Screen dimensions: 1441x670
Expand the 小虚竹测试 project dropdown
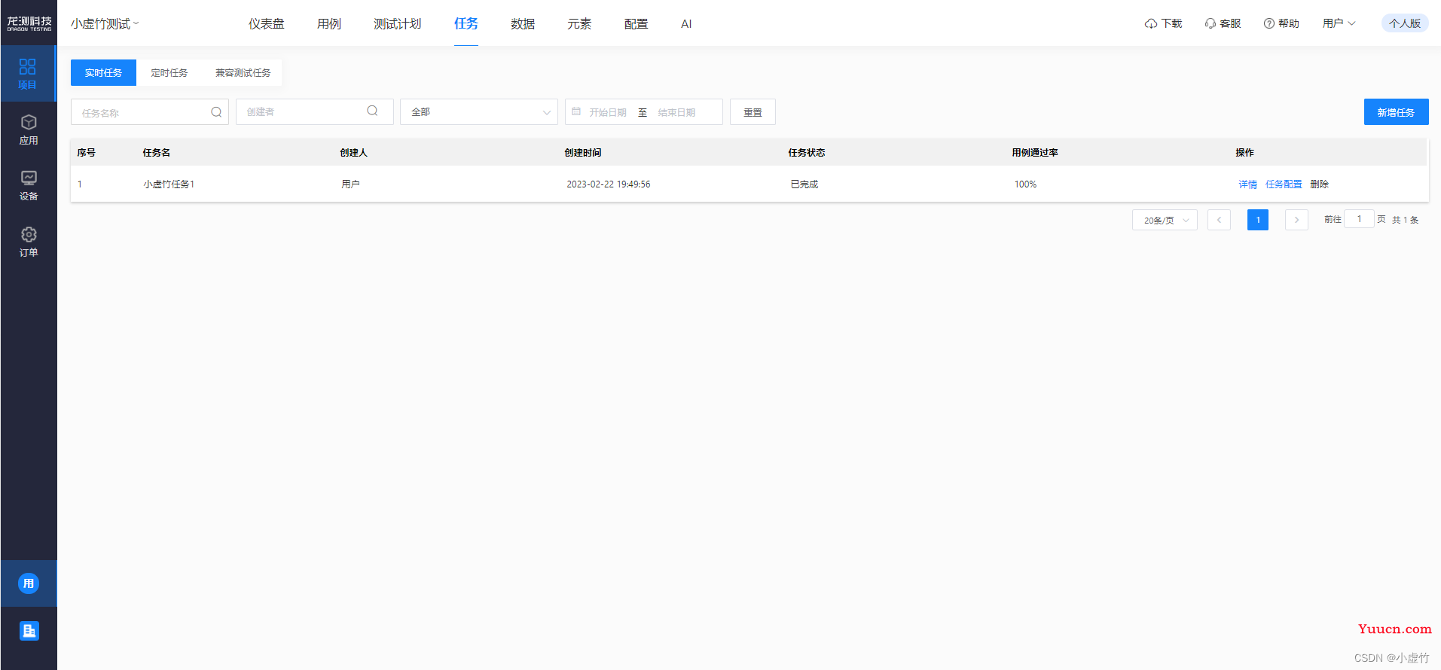point(105,24)
